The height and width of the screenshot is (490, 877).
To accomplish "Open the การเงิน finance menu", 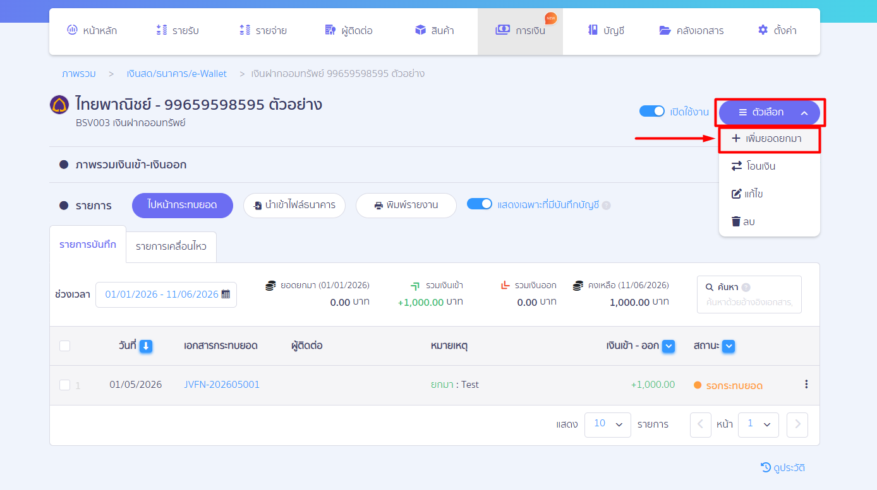I will click(x=520, y=30).
